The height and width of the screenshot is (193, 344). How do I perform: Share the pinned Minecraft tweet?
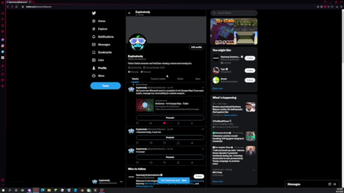178,123
